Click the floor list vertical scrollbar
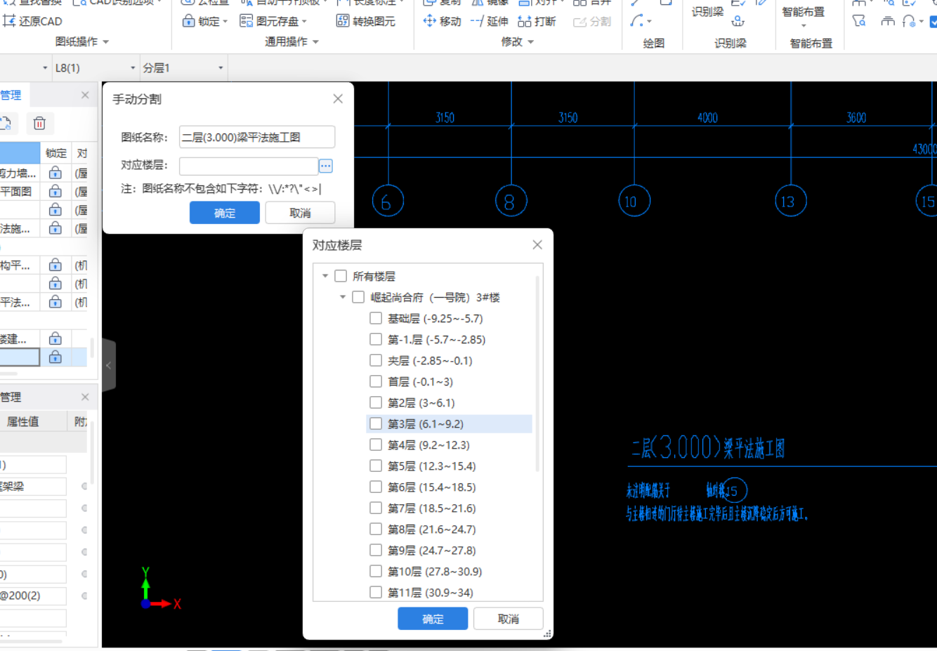This screenshot has width=937, height=651. [538, 373]
